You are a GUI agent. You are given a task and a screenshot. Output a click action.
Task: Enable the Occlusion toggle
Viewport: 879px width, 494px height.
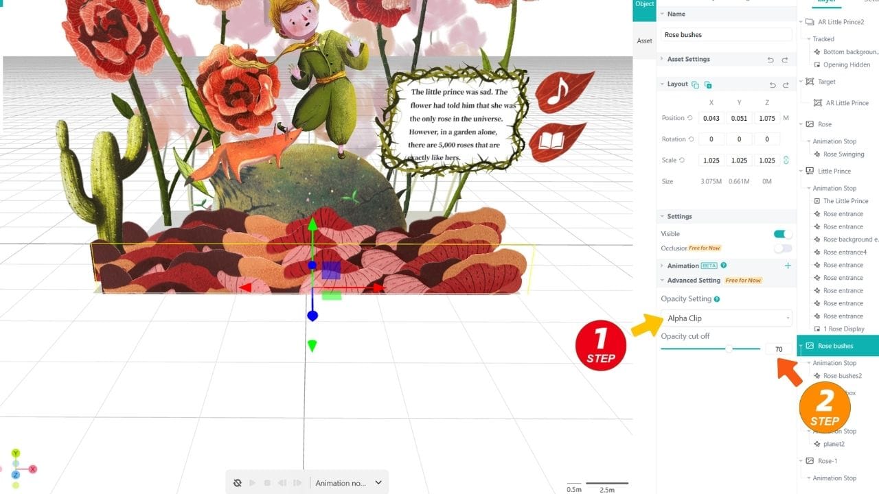pos(783,248)
